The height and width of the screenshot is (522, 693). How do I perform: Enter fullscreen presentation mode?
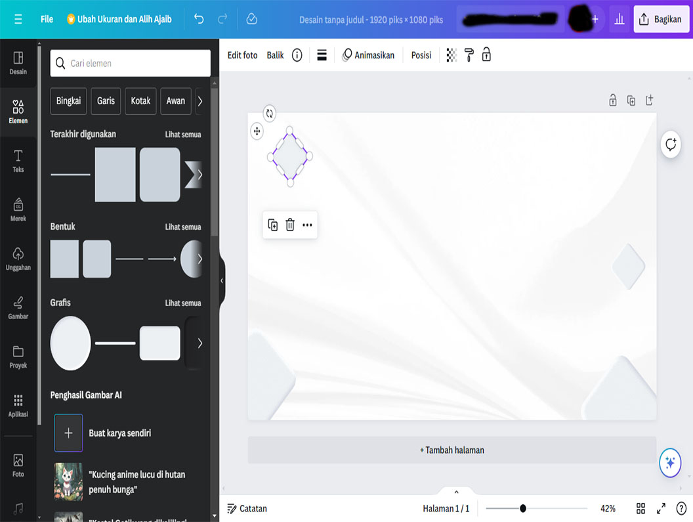pos(661,508)
